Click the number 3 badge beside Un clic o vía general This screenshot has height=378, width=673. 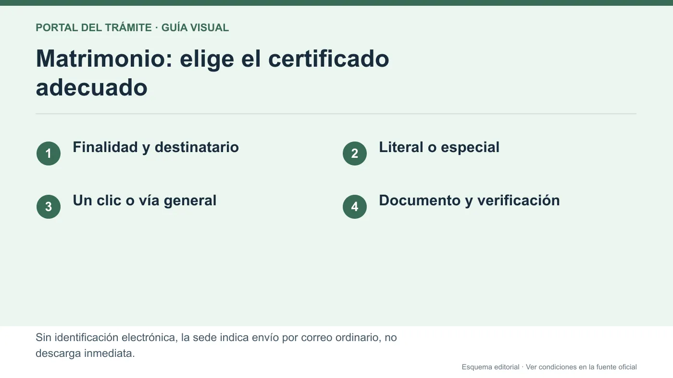point(49,207)
